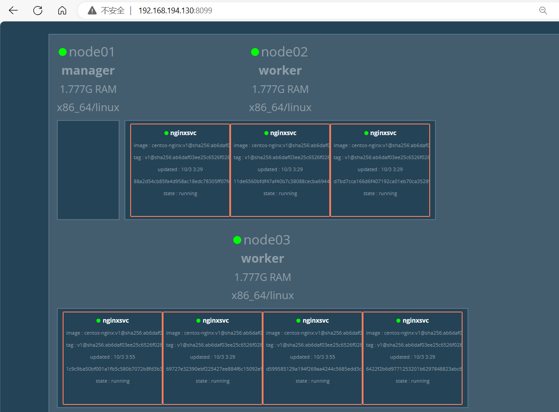Click the tag line in card 69727e32
Screen dimensions: 559x412
[214, 345]
